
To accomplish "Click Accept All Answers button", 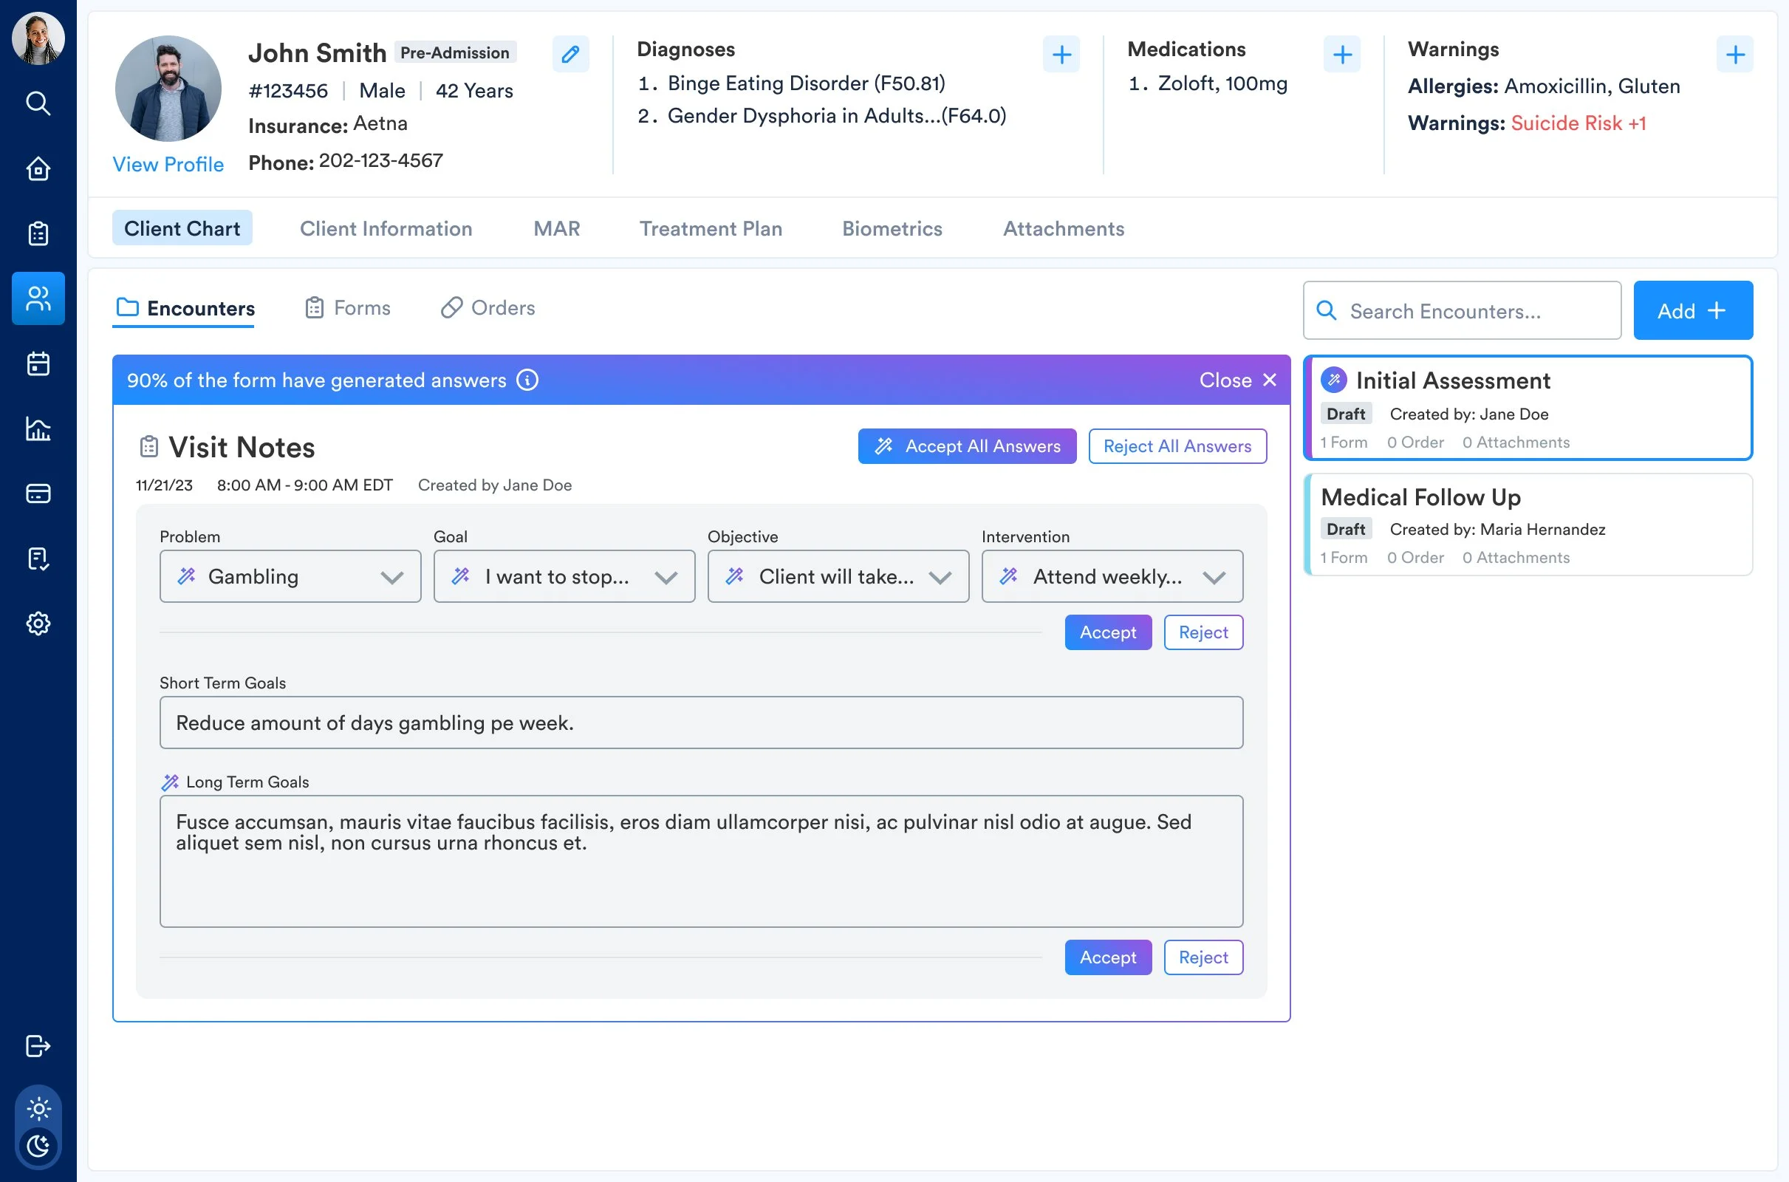I will (x=967, y=446).
